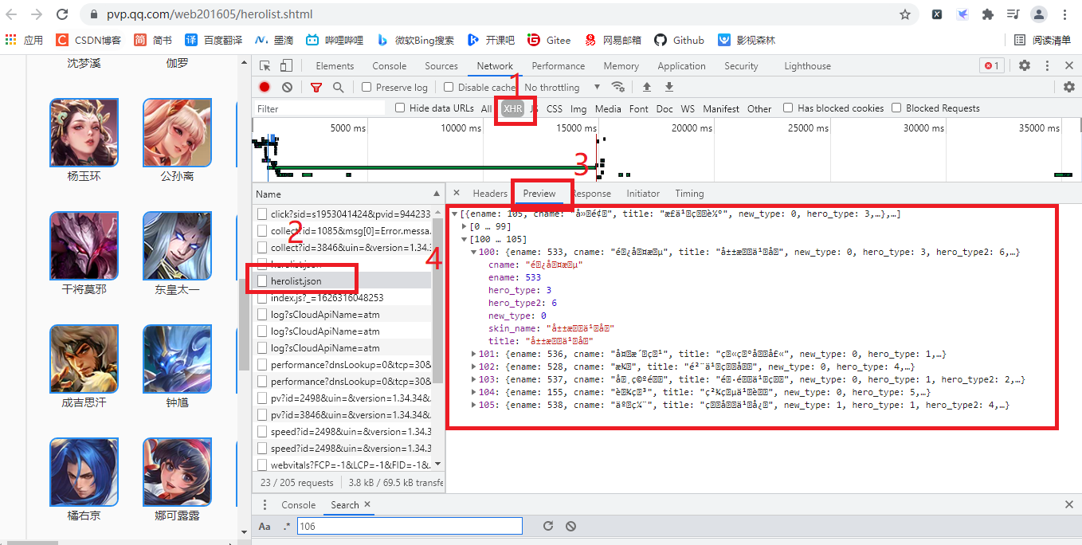Viewport: 1082px width, 545px height.
Task: Open the No throttling dropdown
Action: [563, 87]
